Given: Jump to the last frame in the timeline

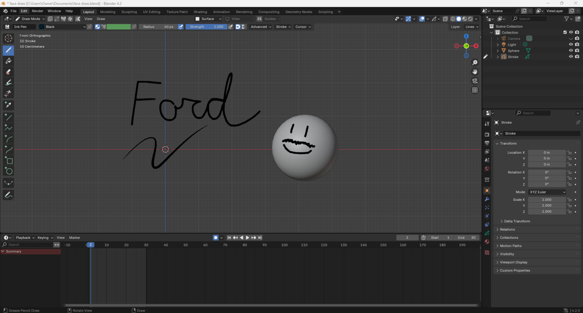Looking at the screenshot, I should pyautogui.click(x=260, y=237).
